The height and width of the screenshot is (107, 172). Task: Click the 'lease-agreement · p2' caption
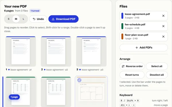point(57,70)
